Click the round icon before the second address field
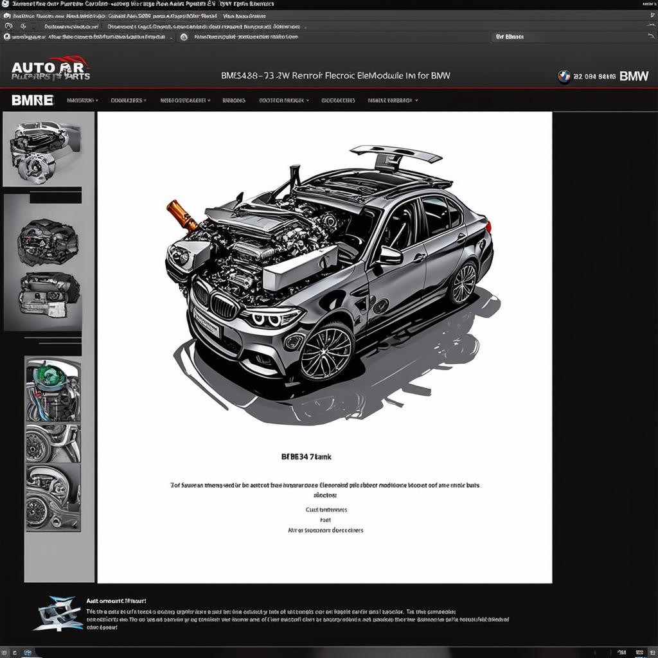 click(184, 37)
